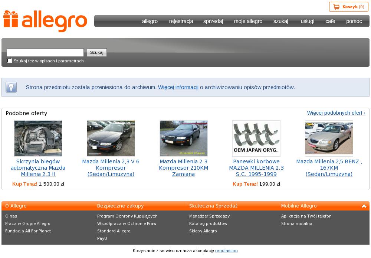Click the Szukaj search button
The height and width of the screenshot is (258, 371).
click(97, 52)
